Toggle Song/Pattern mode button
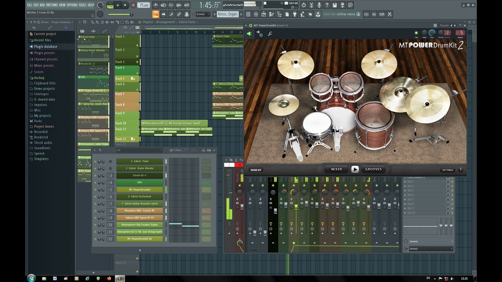Image resolution: width=502 pixels, height=282 pixels. pos(110,5)
